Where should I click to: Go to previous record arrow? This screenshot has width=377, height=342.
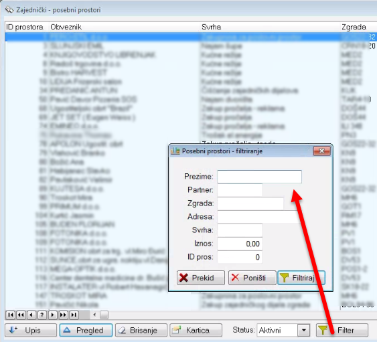[31, 315]
